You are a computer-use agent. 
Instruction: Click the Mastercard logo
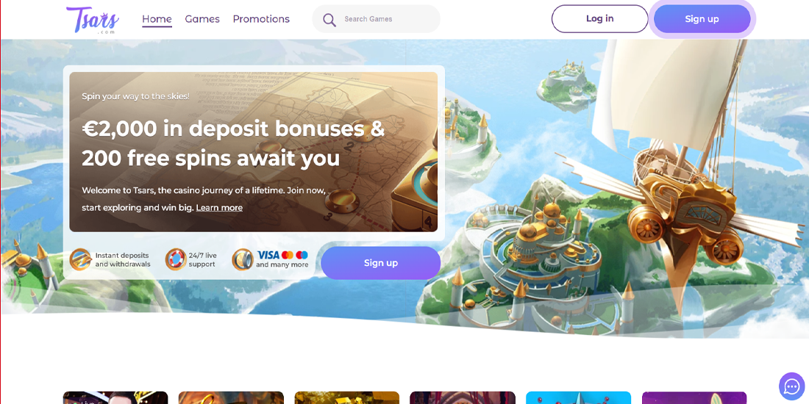pyautogui.click(x=288, y=255)
